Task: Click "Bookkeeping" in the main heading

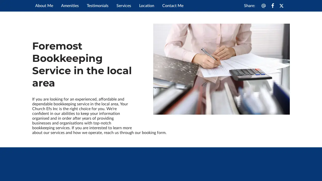Action: tap(67, 58)
